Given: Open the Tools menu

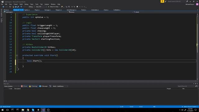Looking at the screenshot, I should (x=37, y=4).
